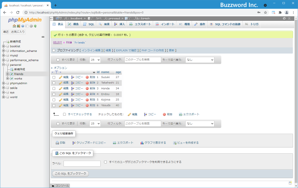Click the copy icon for Kojima row

pyautogui.click(x=72, y=100)
